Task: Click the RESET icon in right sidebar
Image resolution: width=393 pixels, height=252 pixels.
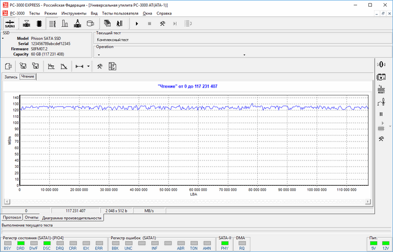Action: point(381,90)
